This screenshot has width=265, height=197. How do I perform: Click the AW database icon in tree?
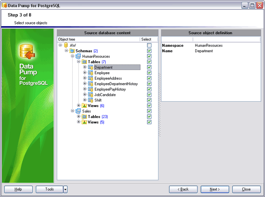point(66,45)
